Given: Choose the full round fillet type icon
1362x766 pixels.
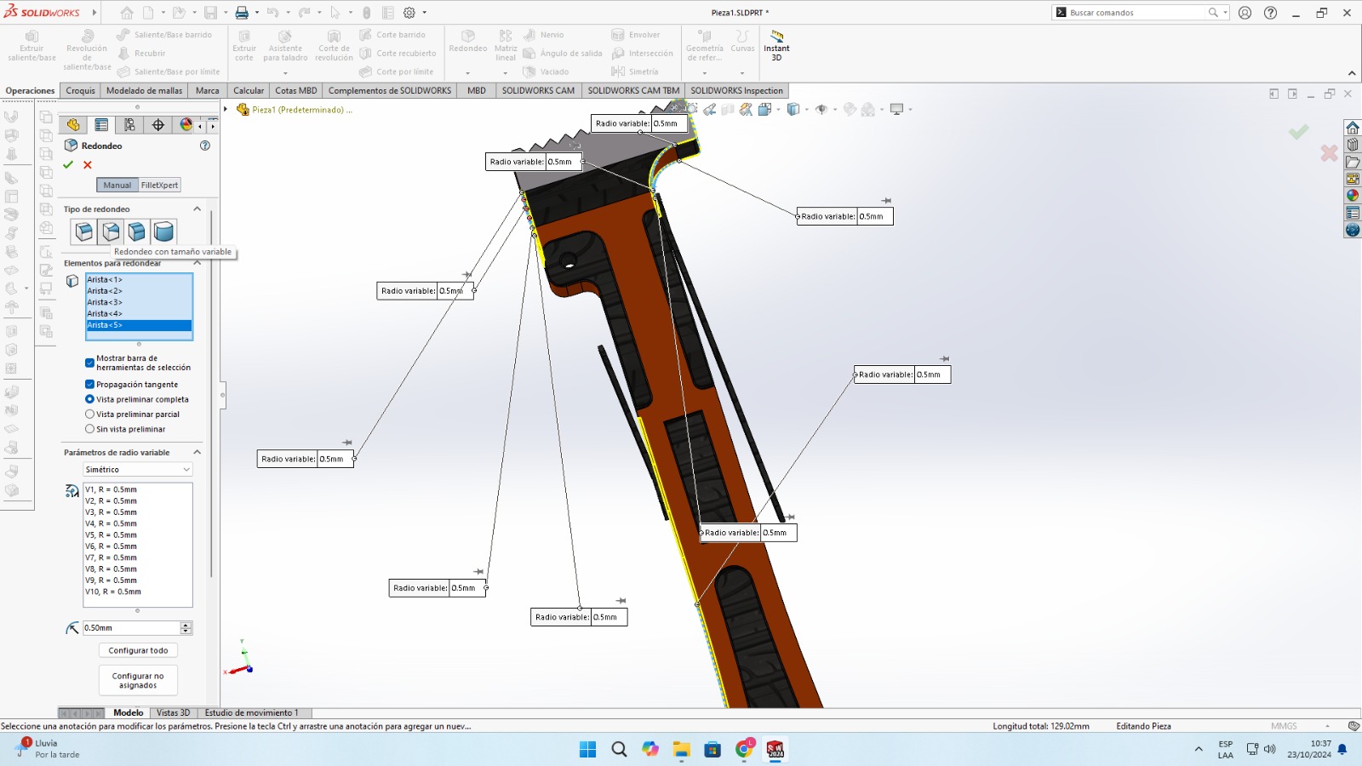Looking at the screenshot, I should point(163,232).
